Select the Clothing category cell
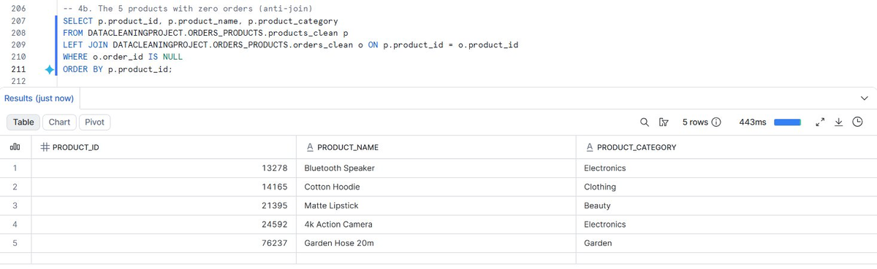This screenshot has height=269, width=877. 726,187
